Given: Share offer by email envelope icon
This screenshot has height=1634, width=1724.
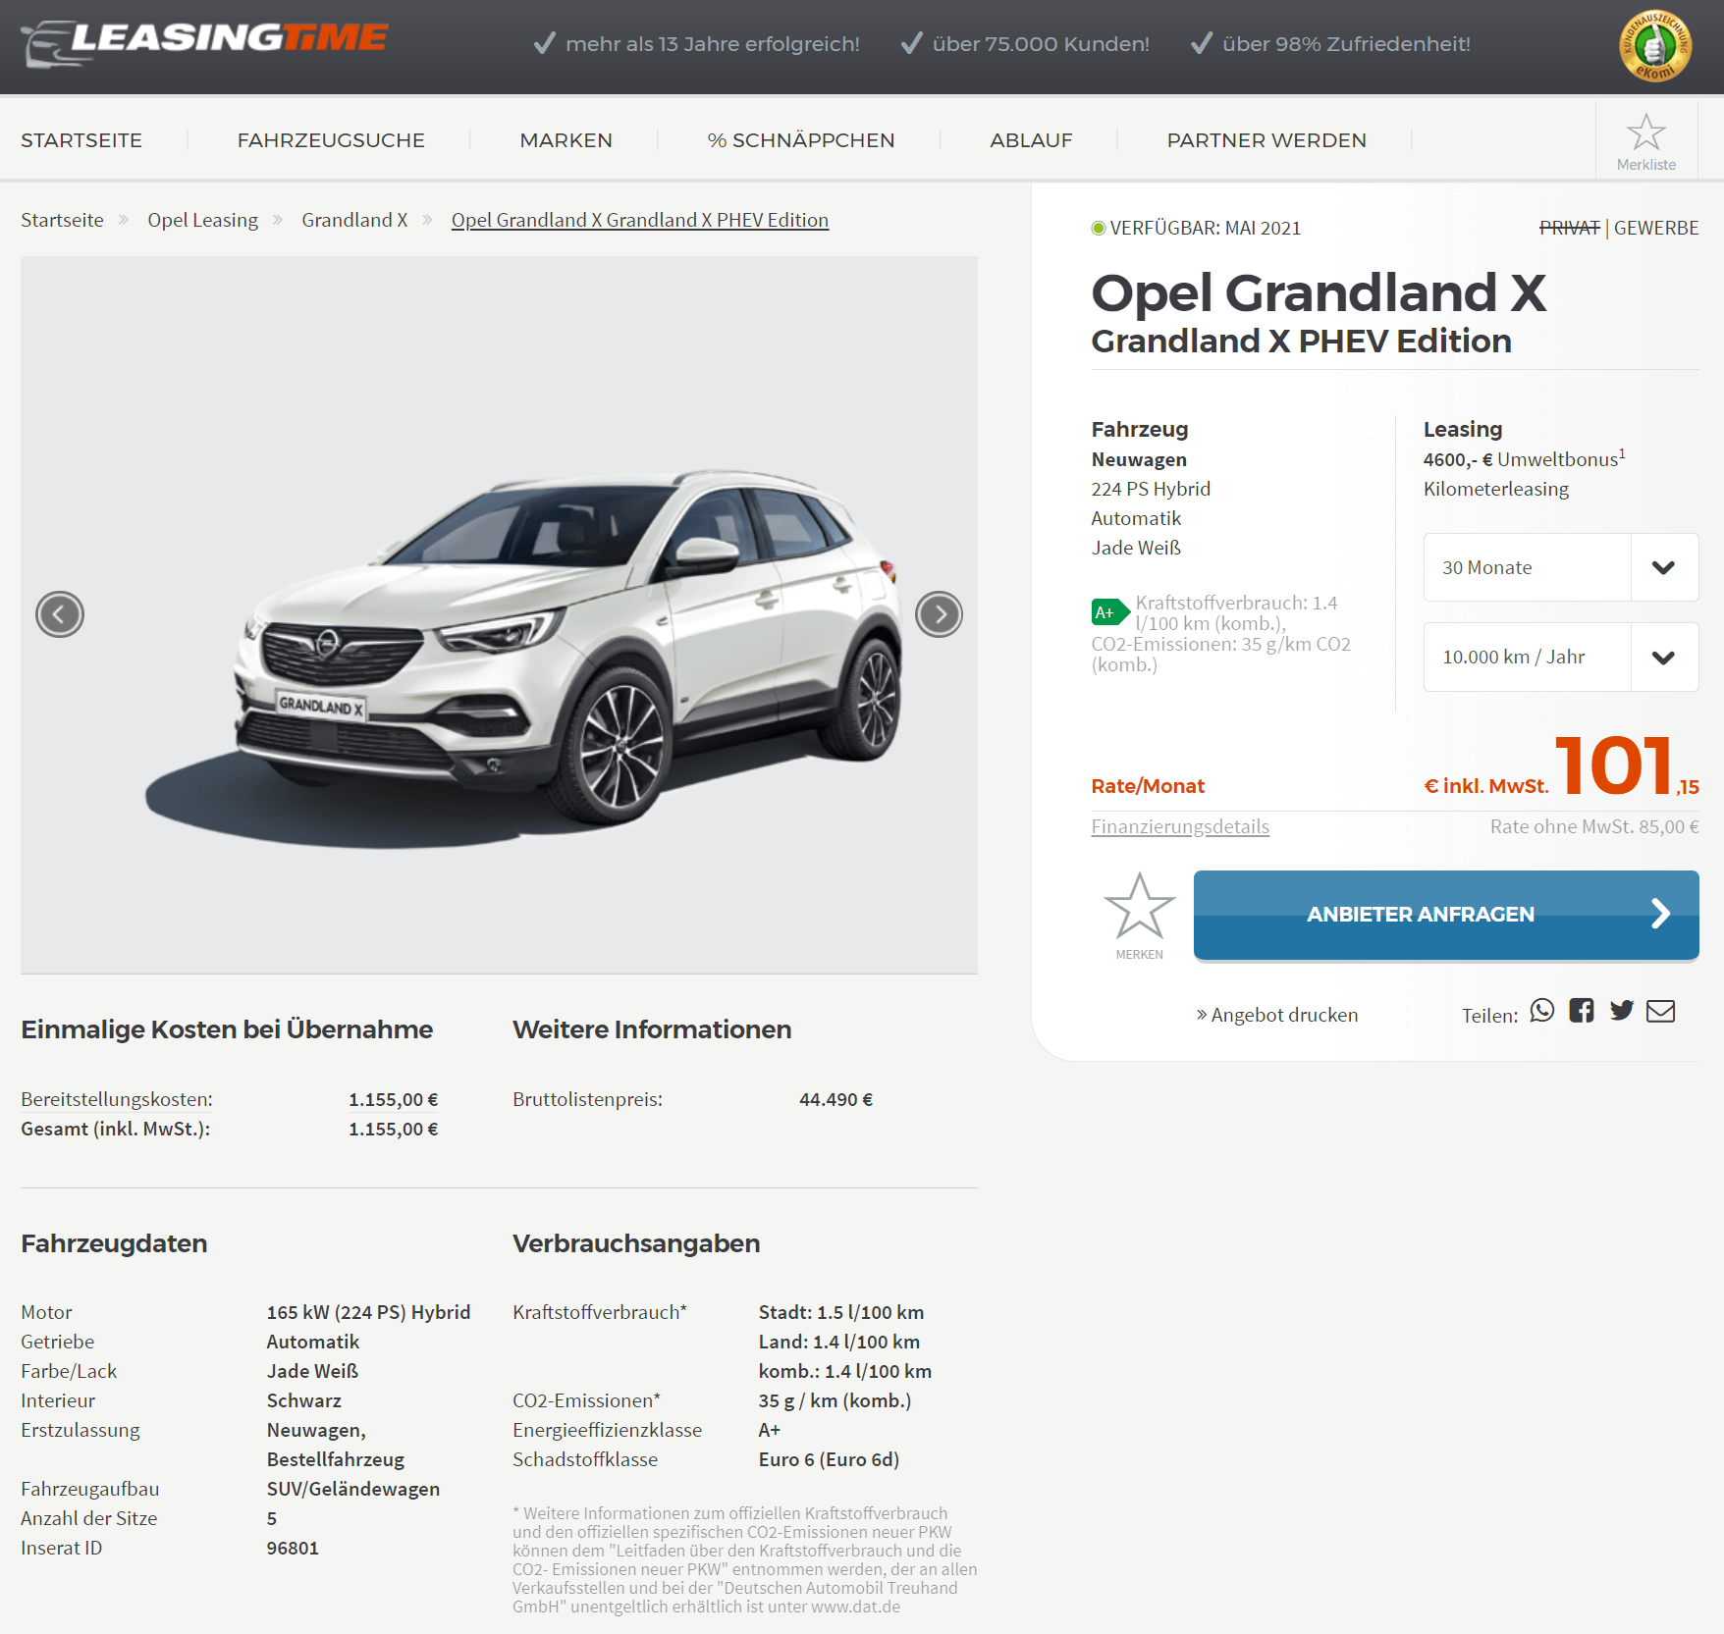Looking at the screenshot, I should point(1661,1011).
